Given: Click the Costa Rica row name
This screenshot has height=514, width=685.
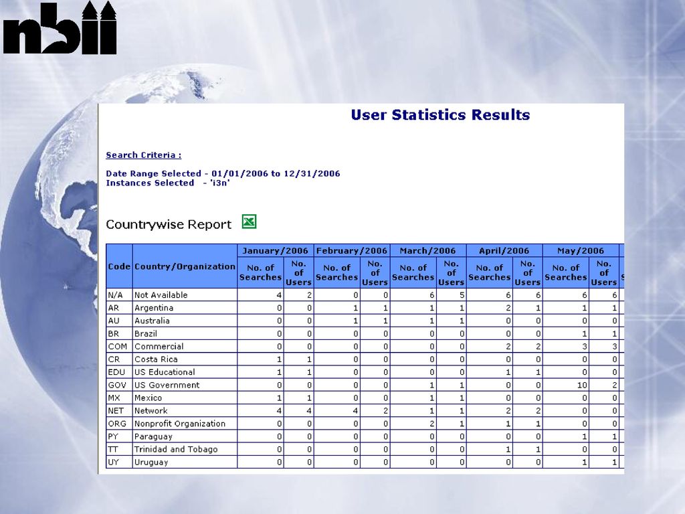Looking at the screenshot, I should [x=156, y=359].
